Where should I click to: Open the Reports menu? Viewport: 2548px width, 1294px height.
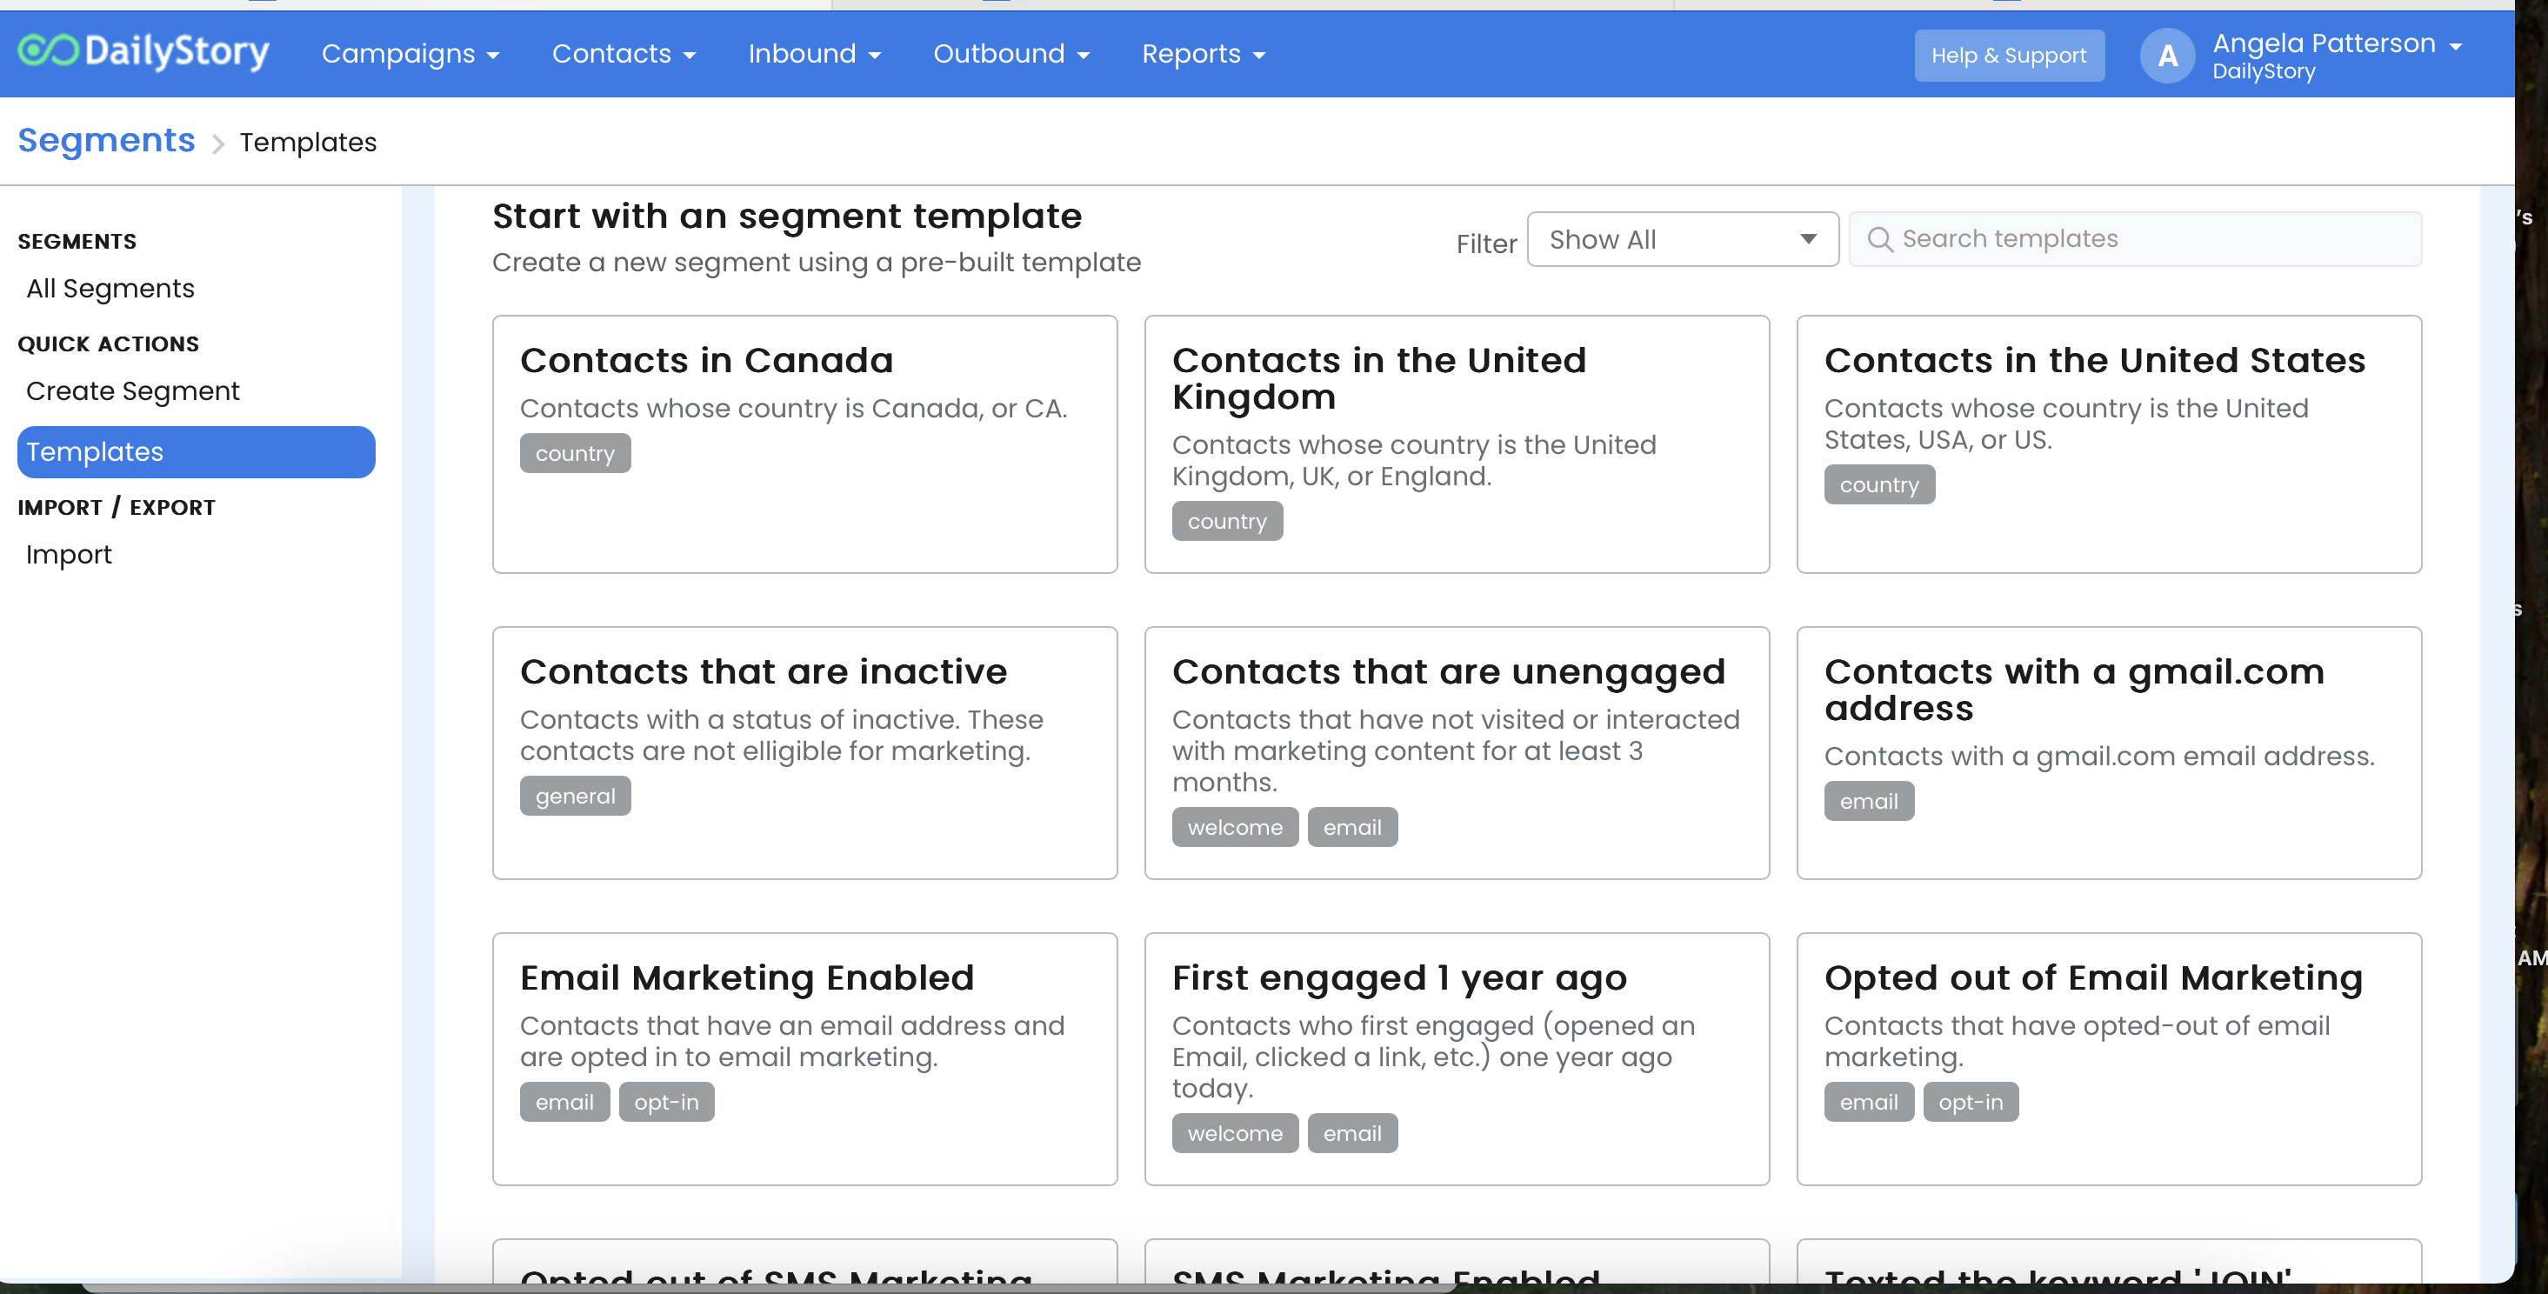pos(1203,55)
